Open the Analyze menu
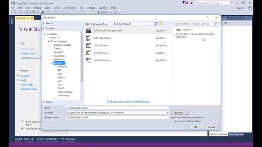 [91, 8]
